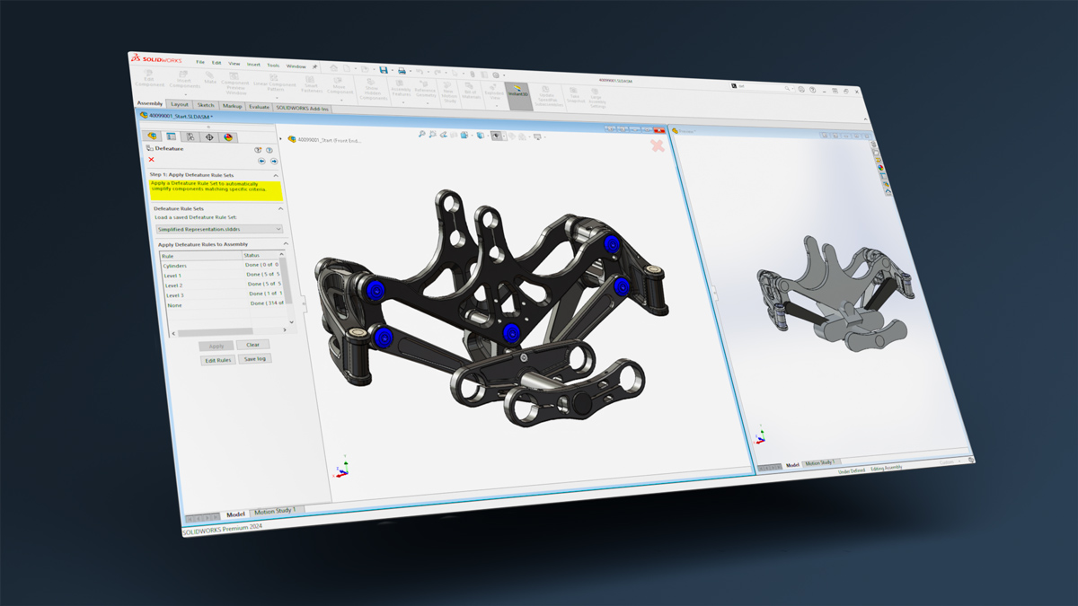This screenshot has height=606, width=1078.
Task: Click the Defeature help question mark icon
Action: pos(269,151)
